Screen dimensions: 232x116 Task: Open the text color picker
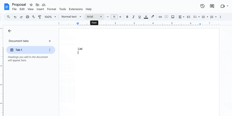point(146,17)
